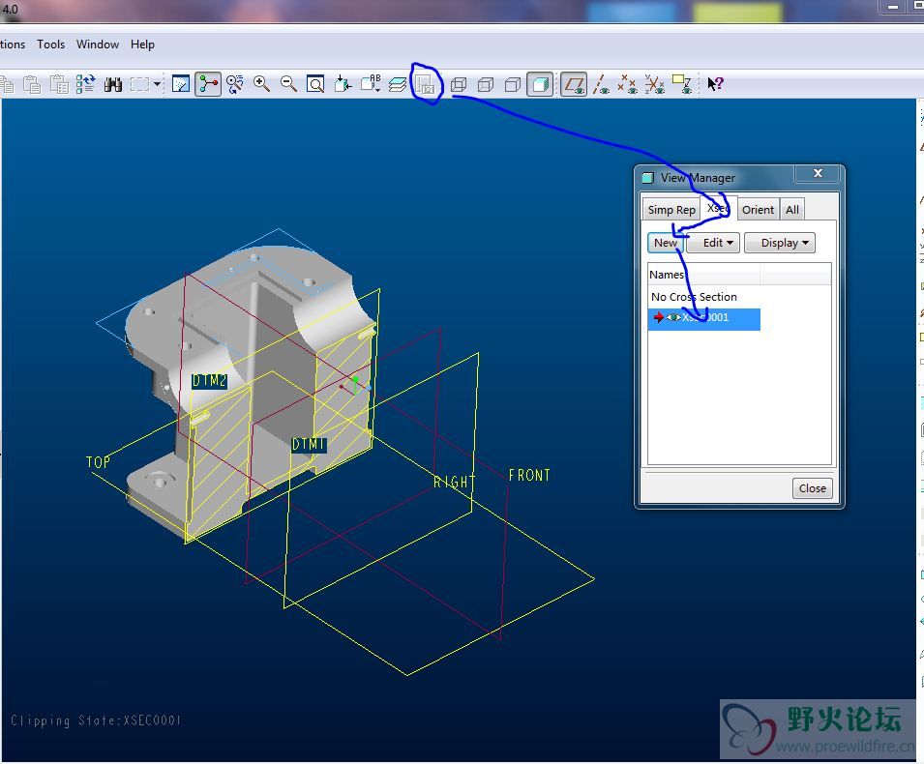924x764 pixels.
Task: Minimize the application window
Action: 893,7
